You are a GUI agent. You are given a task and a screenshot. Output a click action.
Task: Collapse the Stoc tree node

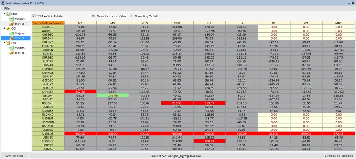tap(4, 14)
